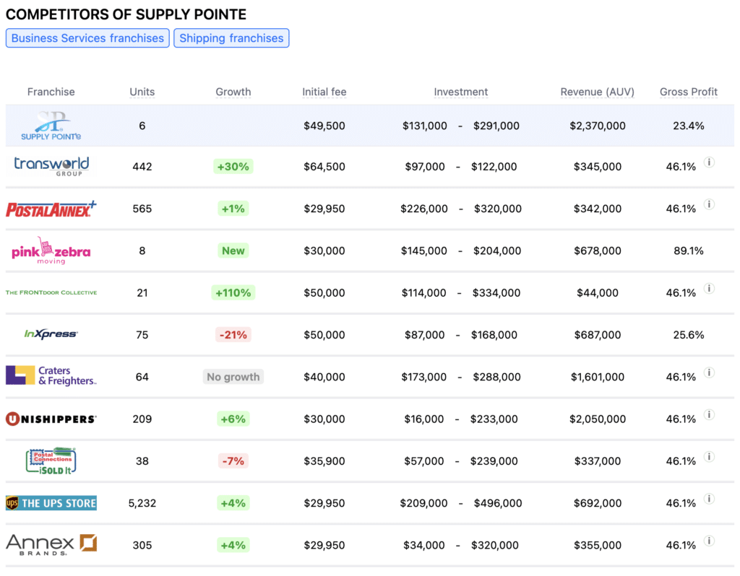Open the Unishippers logo
740x576 pixels.
[x=51, y=419]
